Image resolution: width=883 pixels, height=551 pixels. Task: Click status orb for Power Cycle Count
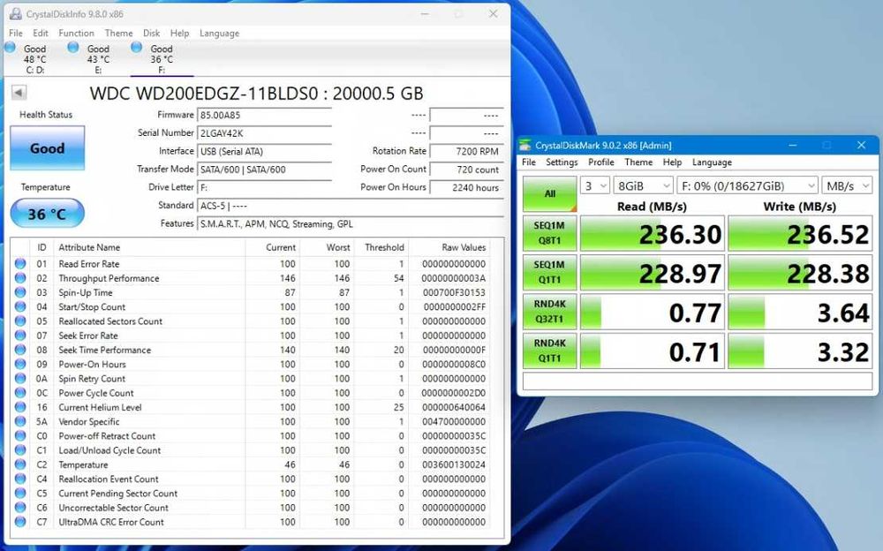point(20,393)
